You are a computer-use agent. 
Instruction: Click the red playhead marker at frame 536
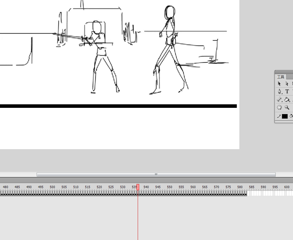(x=138, y=187)
